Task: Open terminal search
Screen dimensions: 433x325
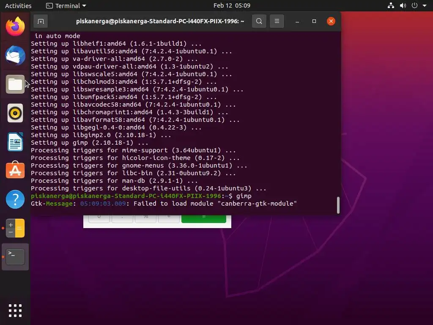Action: [x=259, y=21]
